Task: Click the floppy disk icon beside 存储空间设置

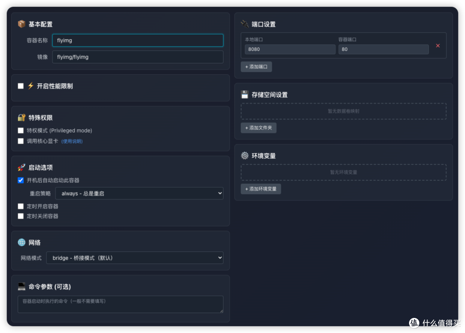Action: pyautogui.click(x=245, y=95)
